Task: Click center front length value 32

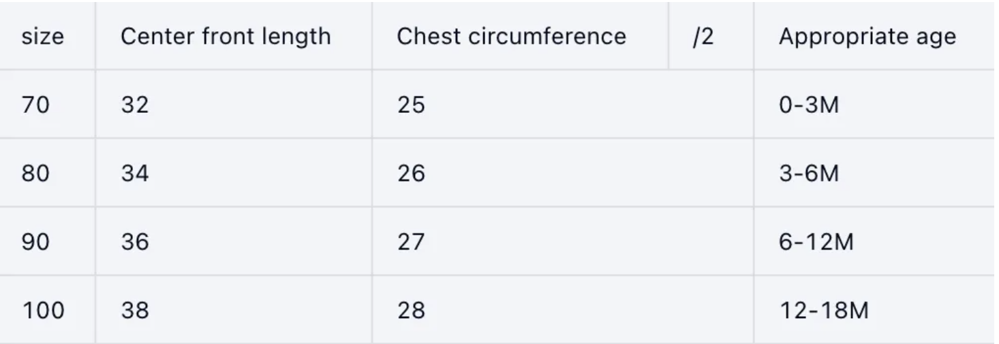Action: (x=135, y=105)
